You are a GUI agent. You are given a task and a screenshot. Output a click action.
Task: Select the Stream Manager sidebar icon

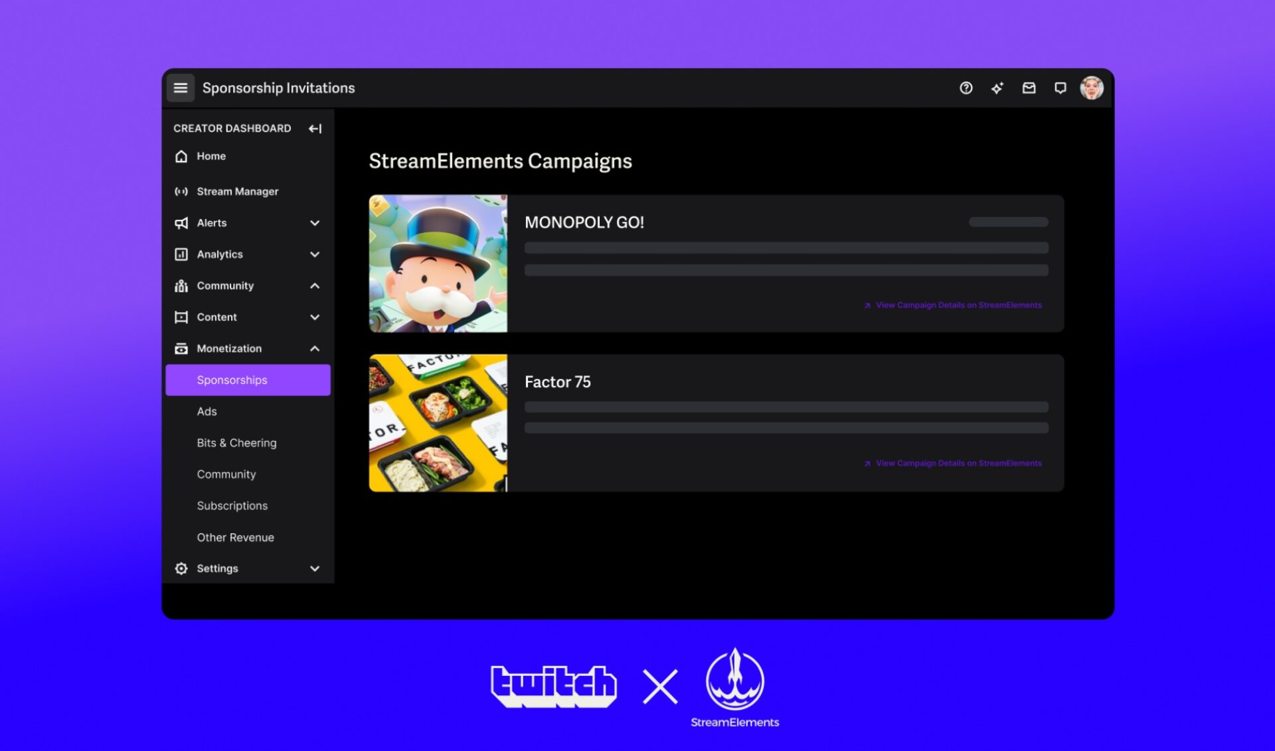click(181, 191)
